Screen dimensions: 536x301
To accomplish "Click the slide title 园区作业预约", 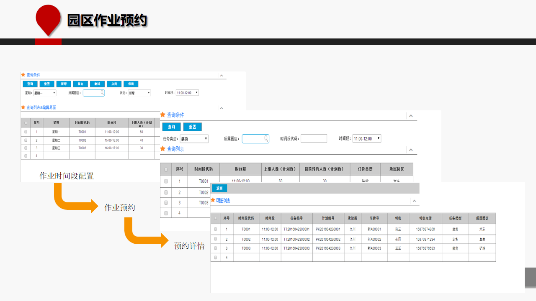I will 107,20.
